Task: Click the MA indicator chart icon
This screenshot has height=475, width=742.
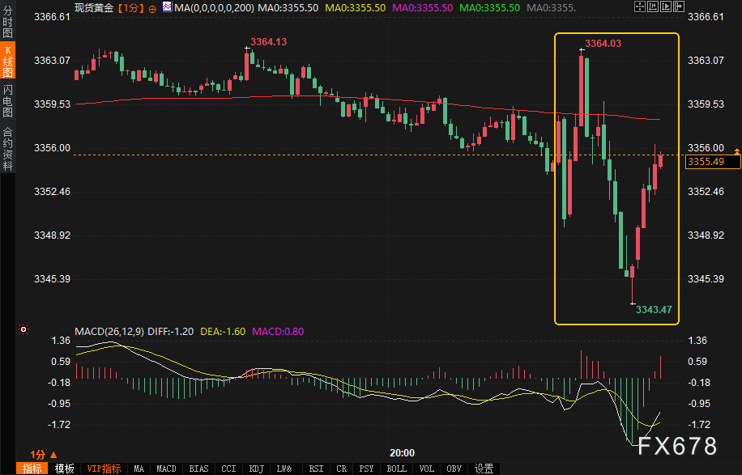Action: click(167, 7)
